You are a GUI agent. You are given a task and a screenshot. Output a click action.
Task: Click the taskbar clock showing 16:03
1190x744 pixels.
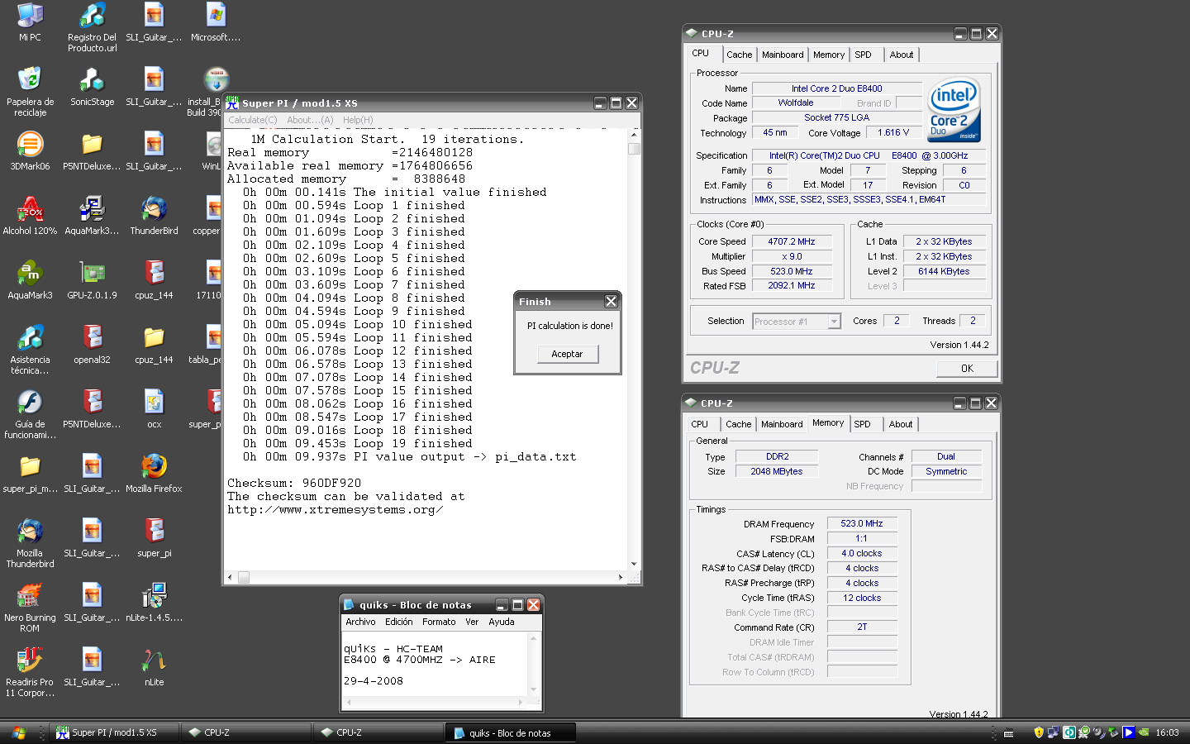click(1167, 732)
